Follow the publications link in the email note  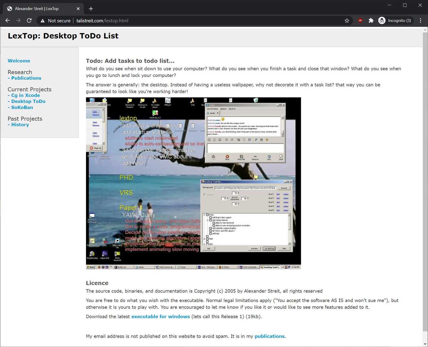tap(270, 336)
